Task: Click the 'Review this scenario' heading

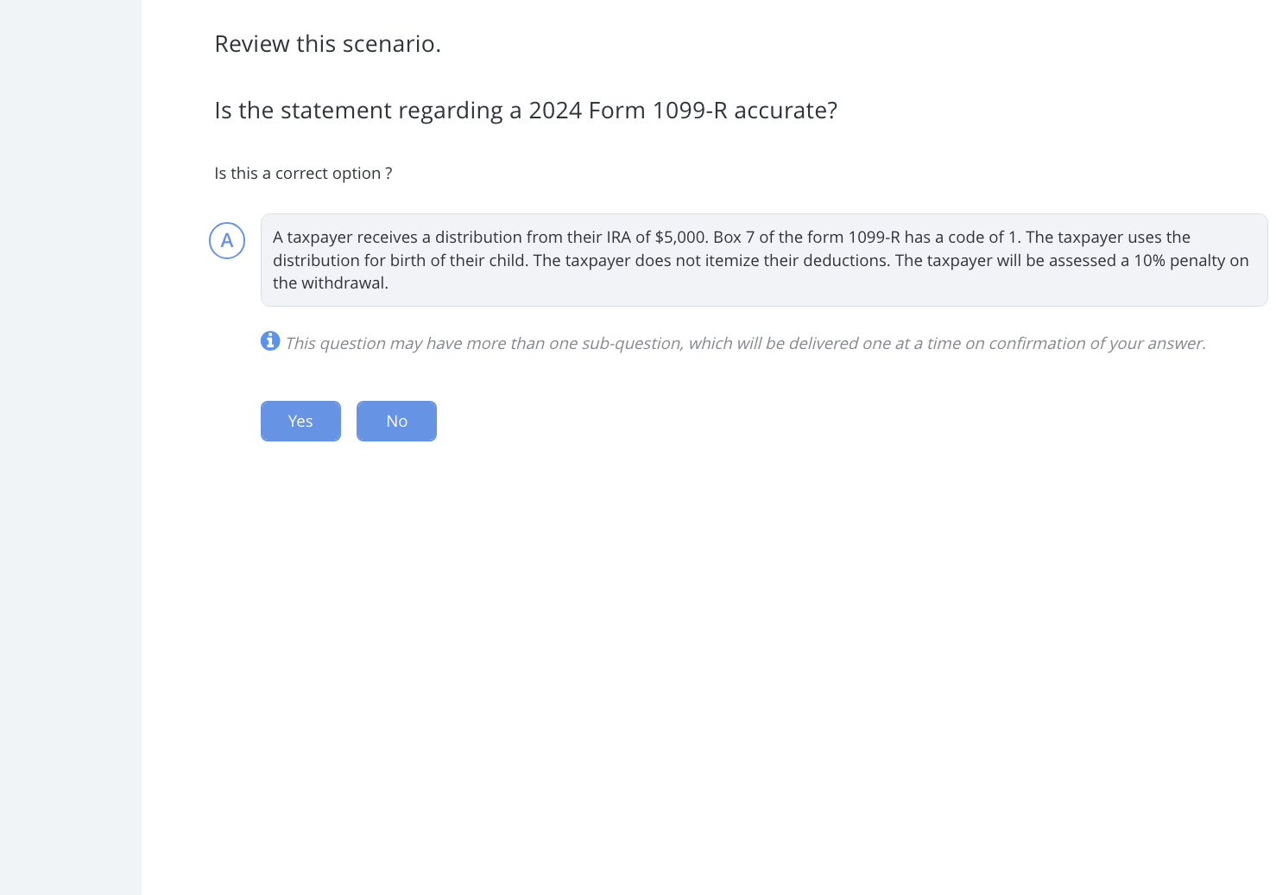Action: click(x=328, y=43)
